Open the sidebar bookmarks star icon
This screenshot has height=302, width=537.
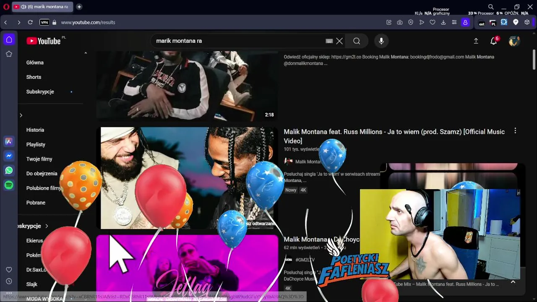pyautogui.click(x=9, y=54)
